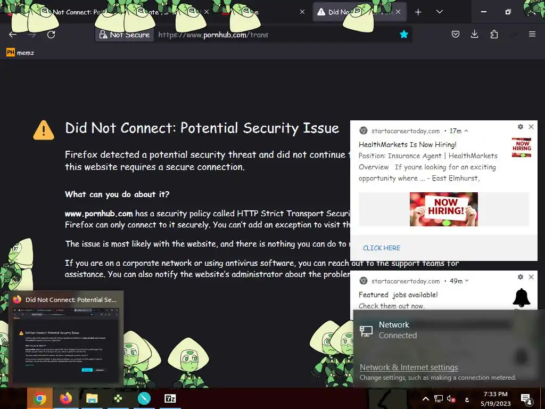Go back with the browser back arrow
545x409 pixels.
[13, 35]
